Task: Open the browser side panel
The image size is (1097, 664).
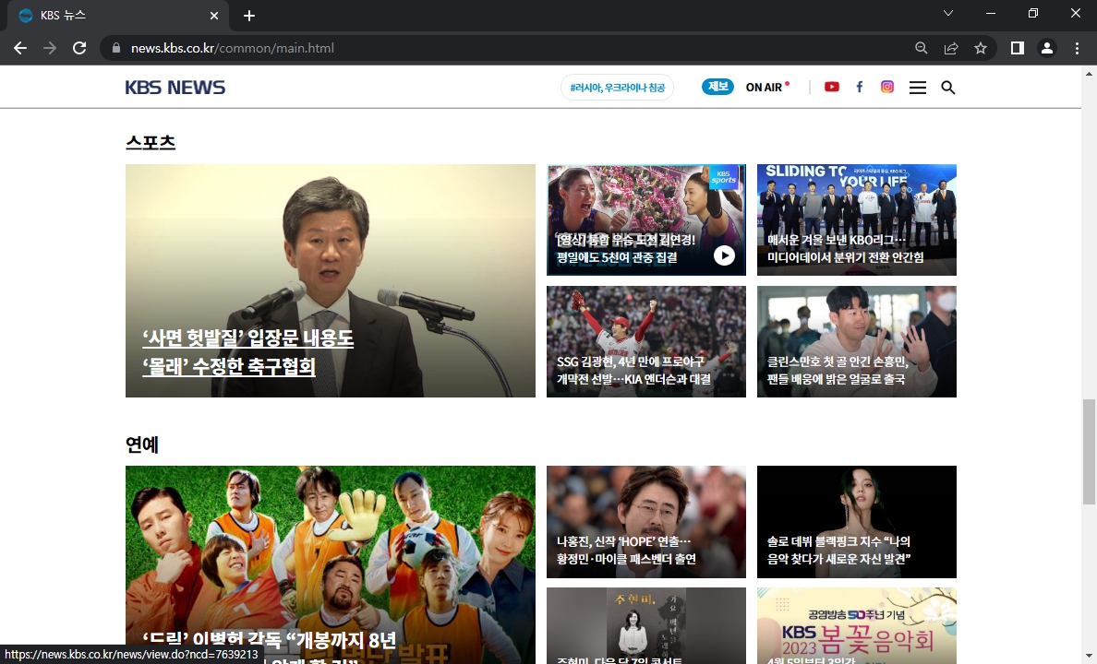Action: point(1018,48)
